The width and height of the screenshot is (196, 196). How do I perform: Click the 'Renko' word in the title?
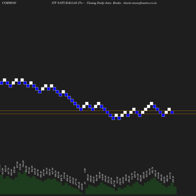click(117, 3)
